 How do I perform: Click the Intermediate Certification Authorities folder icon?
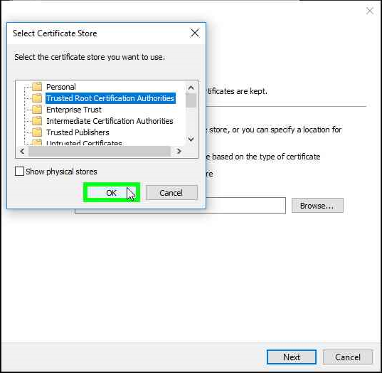37,121
